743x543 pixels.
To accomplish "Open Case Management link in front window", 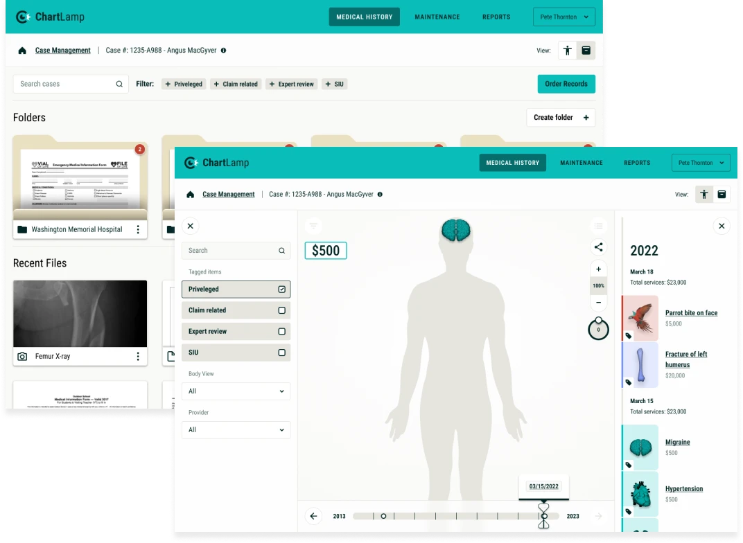I will (229, 194).
